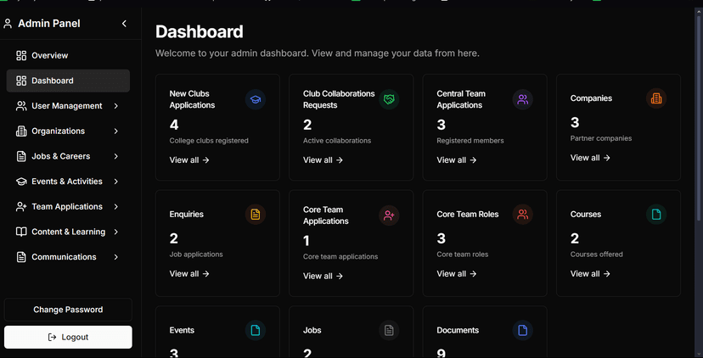Image resolution: width=703 pixels, height=358 pixels.
Task: Click the Core Team Applications user-plus icon
Action: [x=389, y=215]
